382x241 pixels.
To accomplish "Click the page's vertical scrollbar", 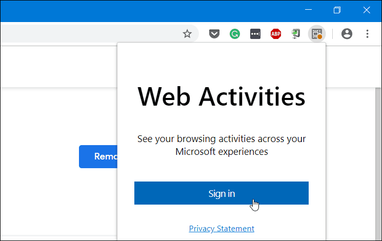I will [x=378, y=163].
